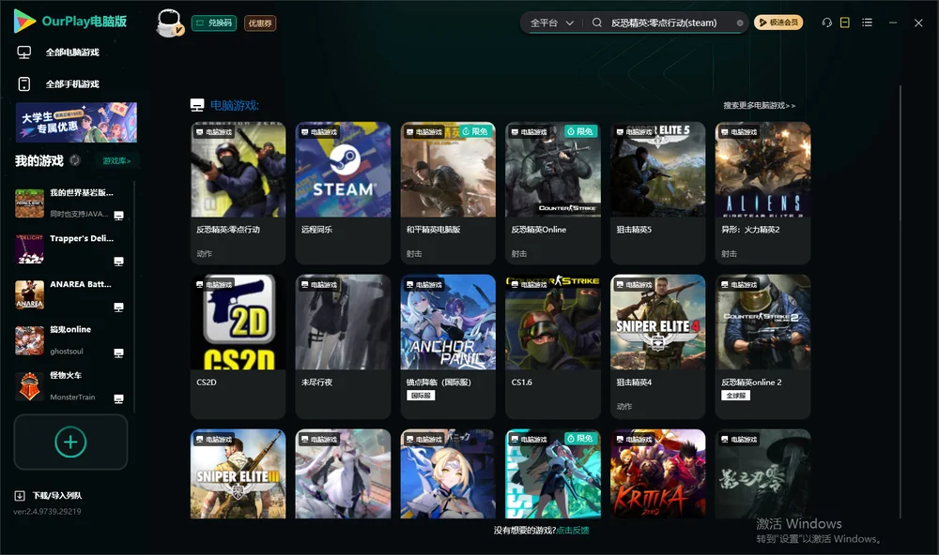Open the Kritika game thumbnail
This screenshot has height=555, width=939.
tap(657, 473)
